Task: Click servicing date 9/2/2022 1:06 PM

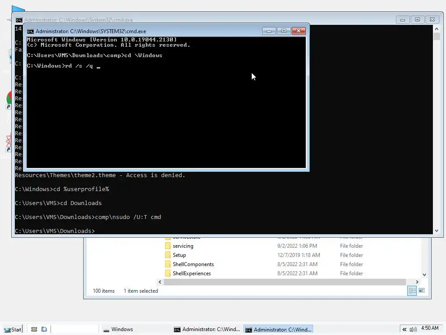Action: [297, 246]
